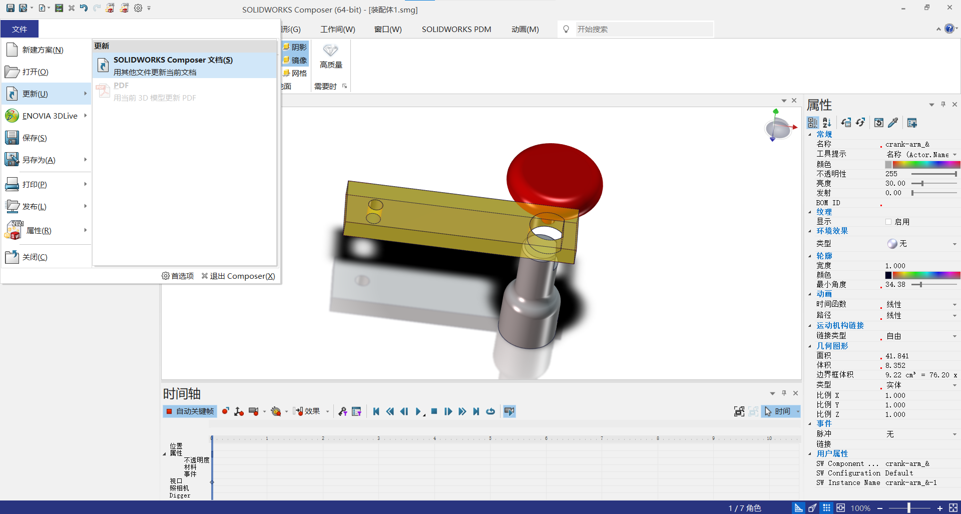Image resolution: width=961 pixels, height=514 pixels.
Task: Toggle 阴影 shadow rendering option
Action: point(295,47)
